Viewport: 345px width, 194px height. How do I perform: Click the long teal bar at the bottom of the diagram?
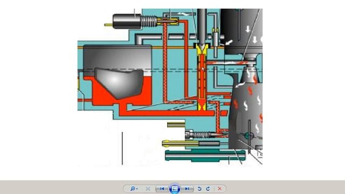click(205, 156)
